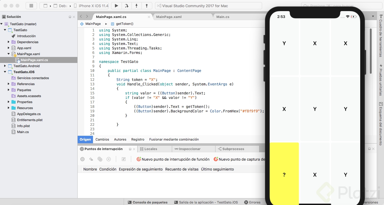Dock the Solución panel
384x205 pixels.
(x=70, y=17)
